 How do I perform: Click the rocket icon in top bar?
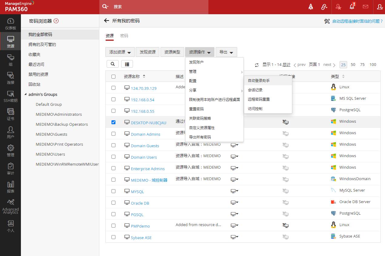tap(311, 7)
